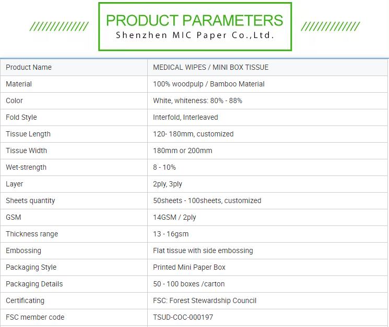This screenshot has height=327, width=389.
Task: Select MEDICAL WIPES / MINI BOX TISSUE value
Action: (x=210, y=67)
